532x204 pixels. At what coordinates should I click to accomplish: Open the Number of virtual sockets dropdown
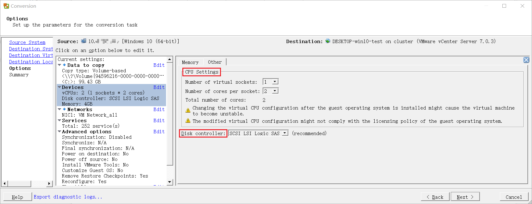275,82
